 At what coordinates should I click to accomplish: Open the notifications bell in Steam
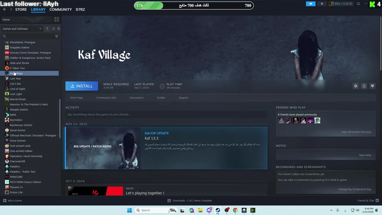322,4
